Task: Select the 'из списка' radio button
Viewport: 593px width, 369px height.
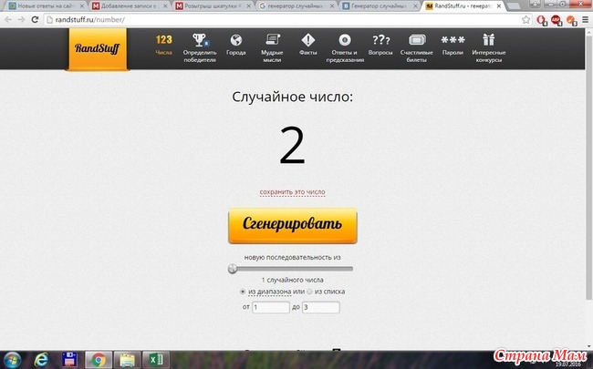Action: (310, 292)
